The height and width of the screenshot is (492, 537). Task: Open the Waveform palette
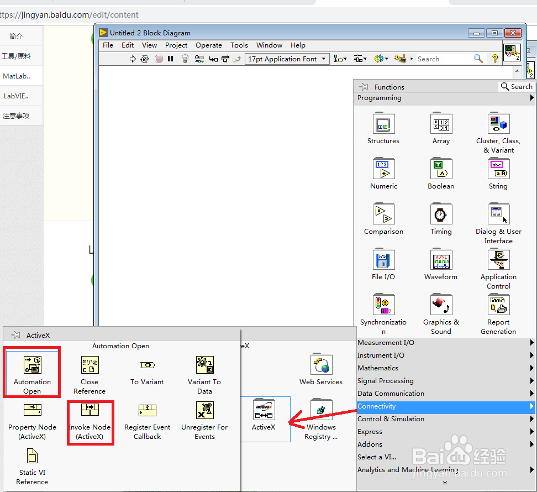point(441,264)
